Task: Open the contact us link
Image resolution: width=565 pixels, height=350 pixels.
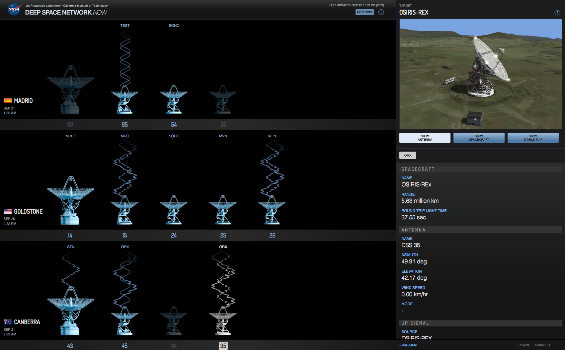Action: point(542,345)
